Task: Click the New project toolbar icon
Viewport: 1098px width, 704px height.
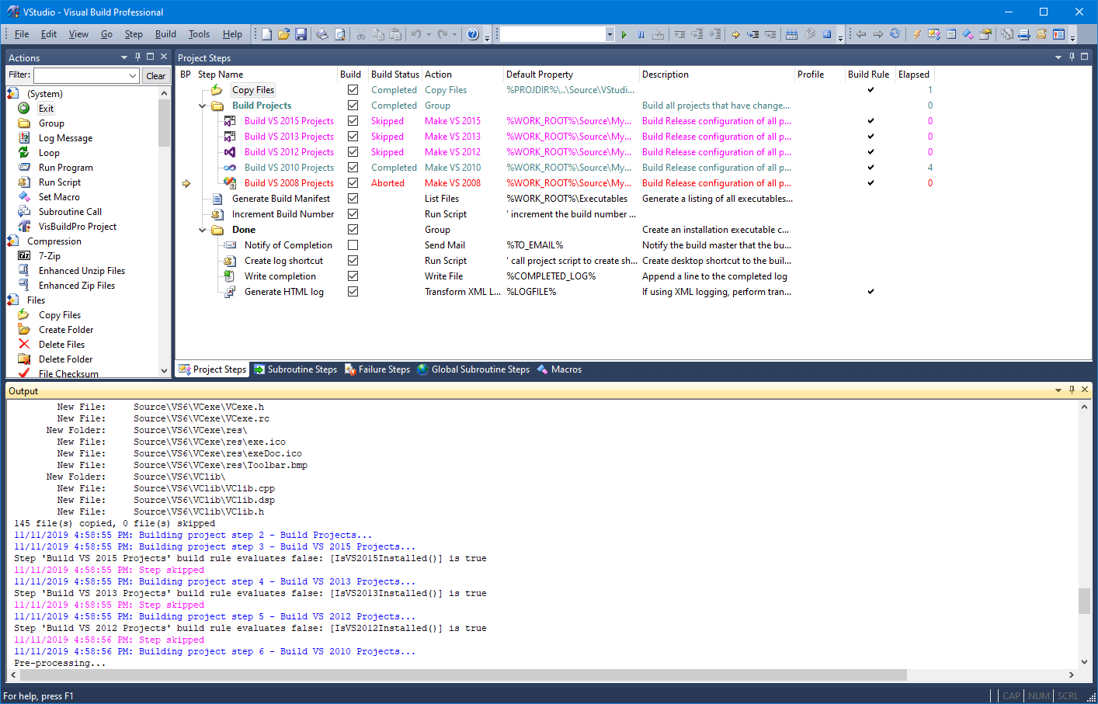Action: point(266,34)
